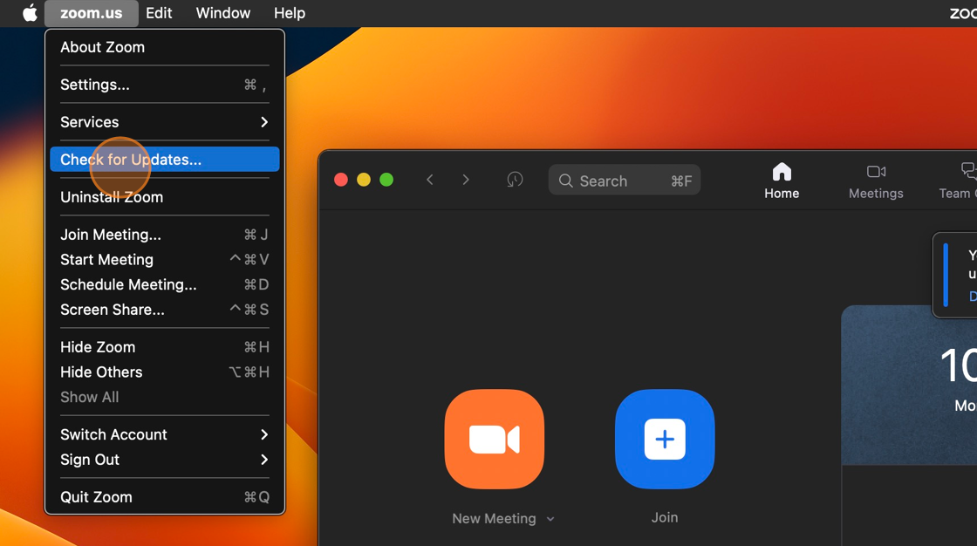Open the history clock icon

pos(515,181)
